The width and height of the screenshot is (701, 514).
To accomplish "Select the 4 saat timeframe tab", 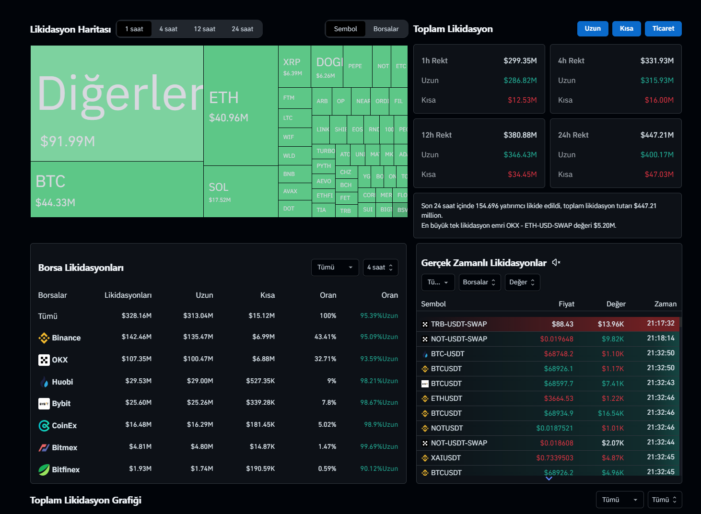I will point(168,29).
